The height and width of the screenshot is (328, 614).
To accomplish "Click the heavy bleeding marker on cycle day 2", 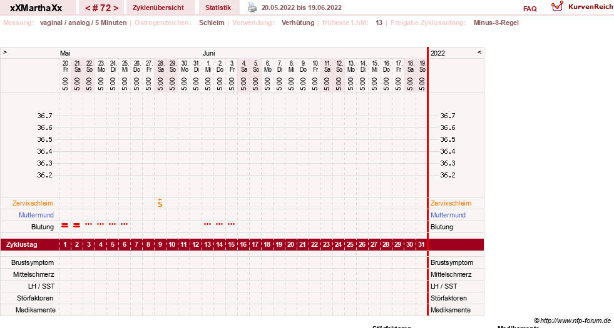I will point(77,225).
